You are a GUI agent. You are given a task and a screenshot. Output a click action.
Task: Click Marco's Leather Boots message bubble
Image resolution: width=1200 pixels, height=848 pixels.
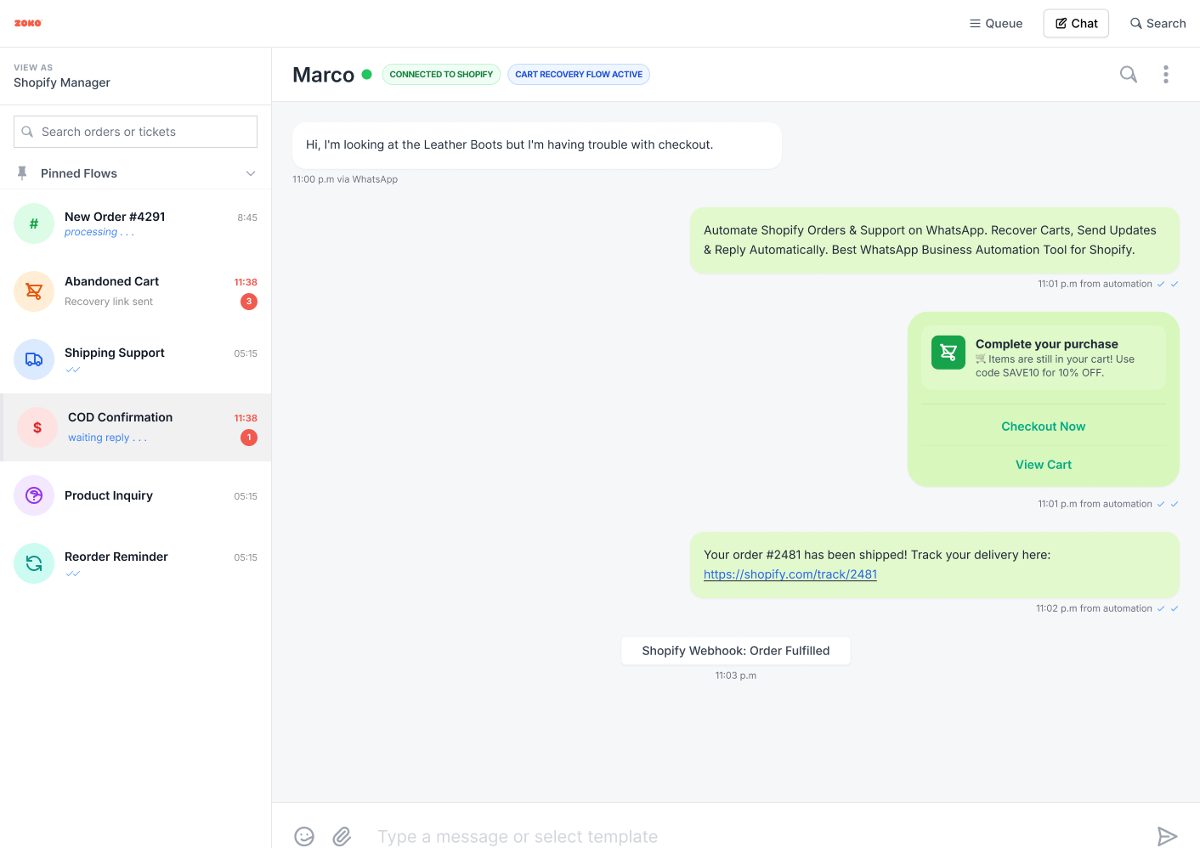[x=537, y=145]
